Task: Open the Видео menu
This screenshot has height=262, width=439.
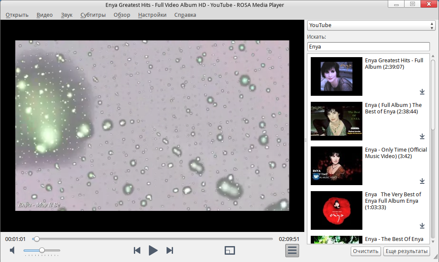Action: click(x=44, y=15)
